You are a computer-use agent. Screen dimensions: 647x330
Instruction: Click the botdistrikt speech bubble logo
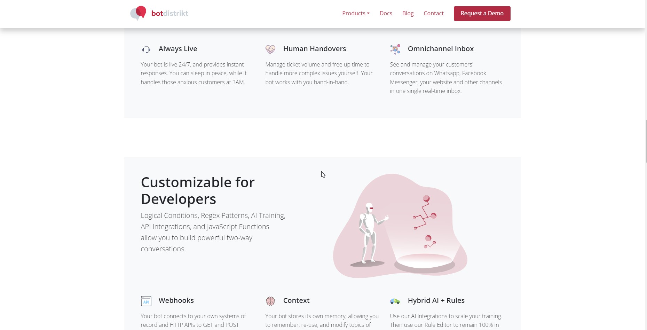[138, 13]
